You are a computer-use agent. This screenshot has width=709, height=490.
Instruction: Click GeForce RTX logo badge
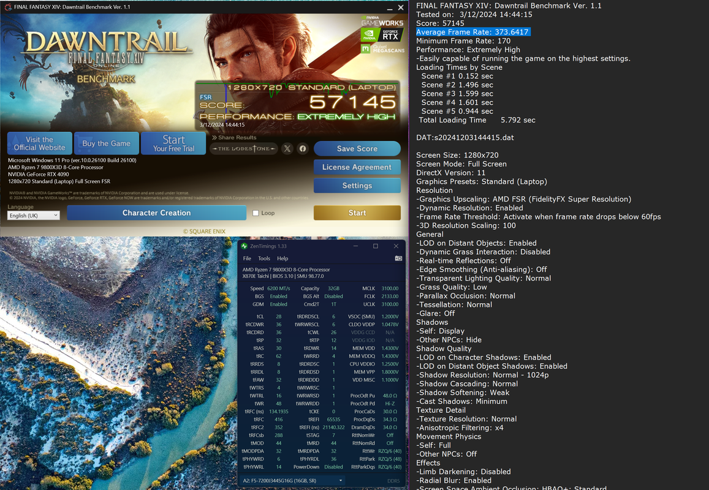[x=382, y=34]
